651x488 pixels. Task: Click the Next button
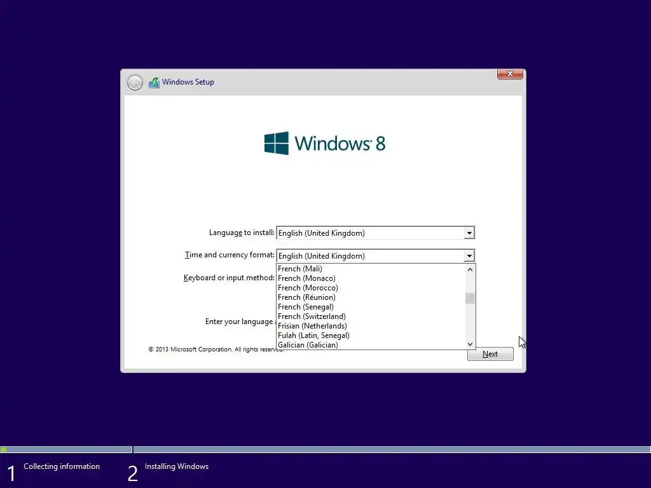pyautogui.click(x=490, y=354)
